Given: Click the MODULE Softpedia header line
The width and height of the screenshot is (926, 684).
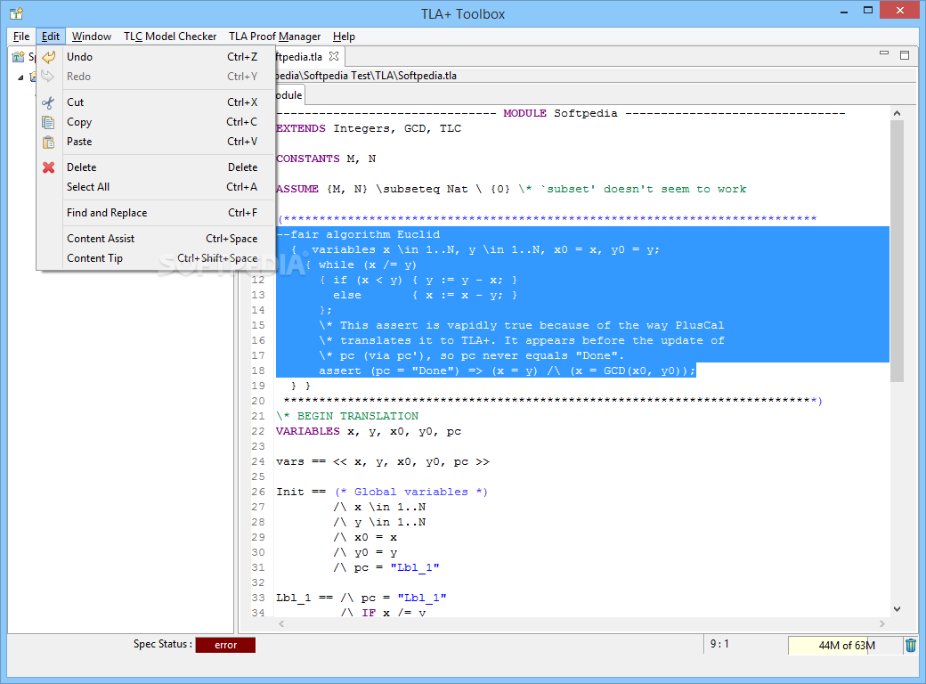Looking at the screenshot, I should [560, 113].
